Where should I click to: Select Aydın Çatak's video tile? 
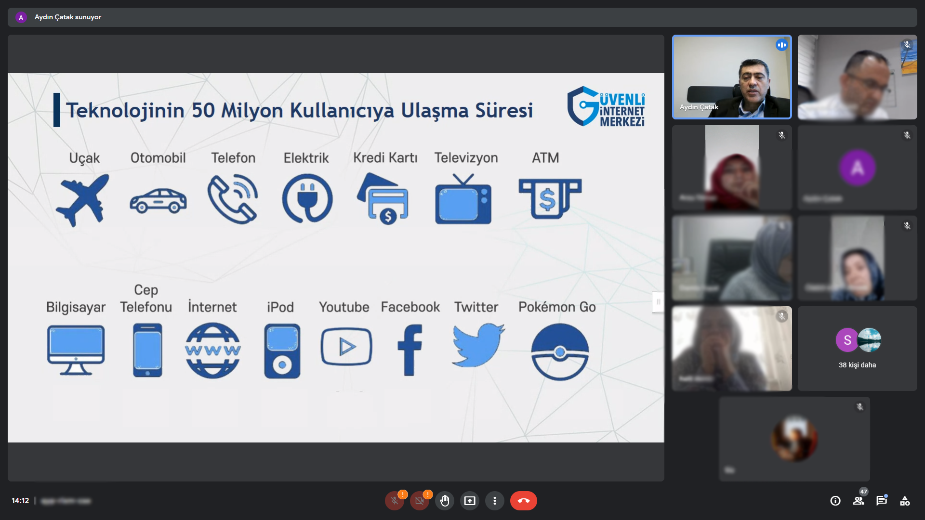coord(732,77)
